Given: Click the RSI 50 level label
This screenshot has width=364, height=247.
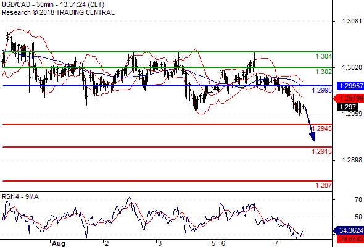Looking at the screenshot, I should point(358,217).
